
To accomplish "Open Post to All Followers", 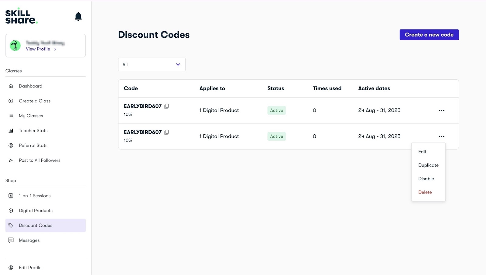I will tap(39, 160).
